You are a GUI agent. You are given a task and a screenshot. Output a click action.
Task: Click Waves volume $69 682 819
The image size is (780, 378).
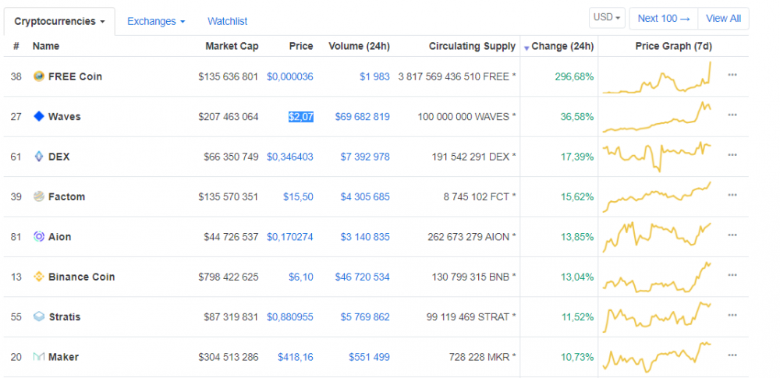pyautogui.click(x=362, y=117)
